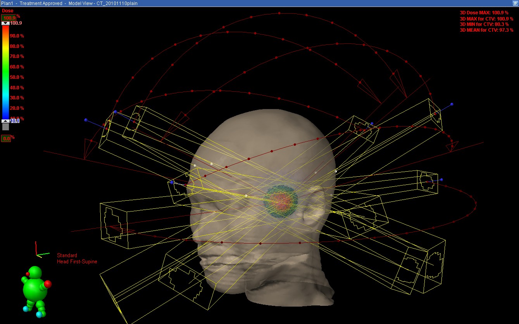Select the '3D Dose MAX: 100.9 %' text
The width and height of the screenshot is (519, 324).
[484, 13]
